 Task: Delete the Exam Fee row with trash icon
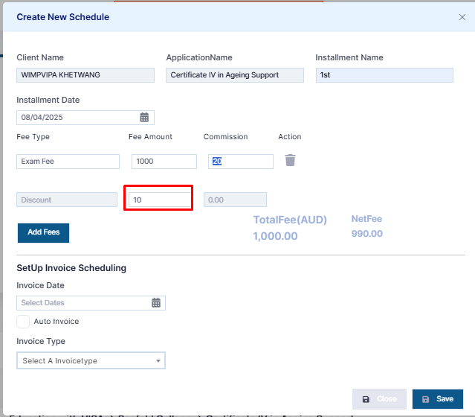(290, 160)
